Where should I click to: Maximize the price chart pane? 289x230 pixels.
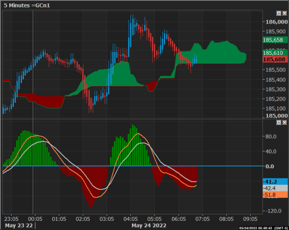(x=279, y=13)
